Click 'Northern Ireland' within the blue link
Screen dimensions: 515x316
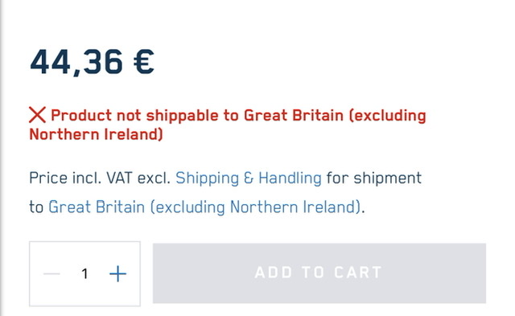click(293, 207)
